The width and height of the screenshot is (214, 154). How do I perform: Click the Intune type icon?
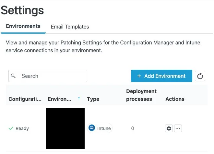[x=92, y=128]
